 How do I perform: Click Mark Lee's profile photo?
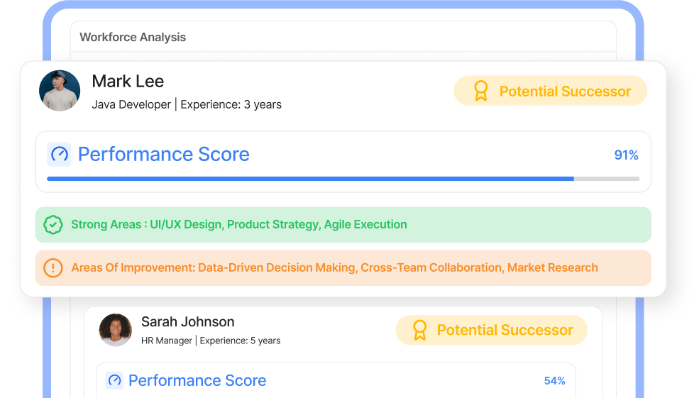(x=60, y=90)
